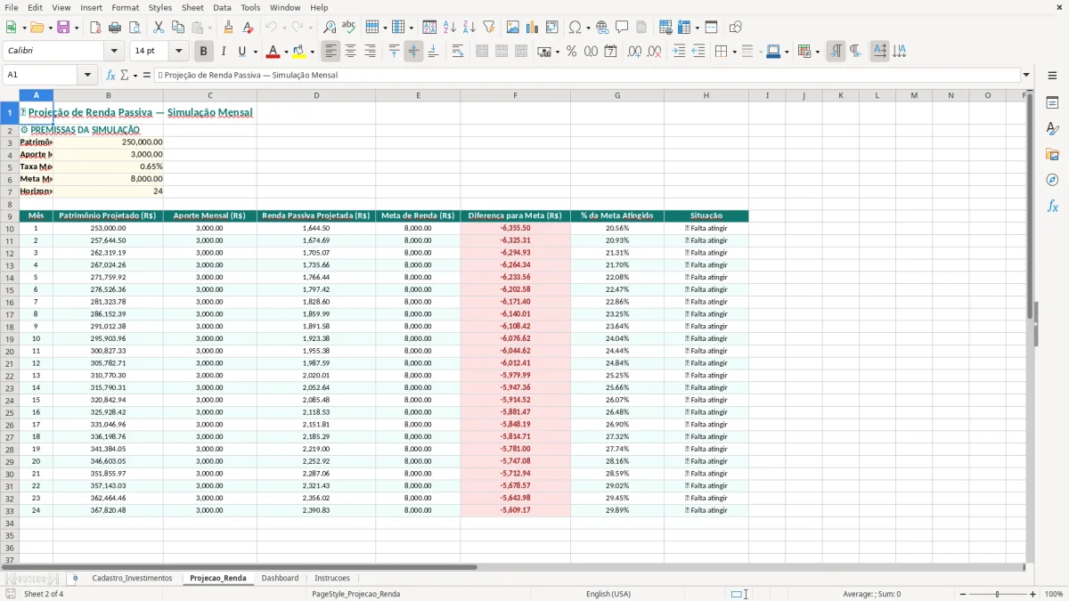Click the zoom level slider
Image resolution: width=1069 pixels, height=601 pixels.
pyautogui.click(x=998, y=594)
